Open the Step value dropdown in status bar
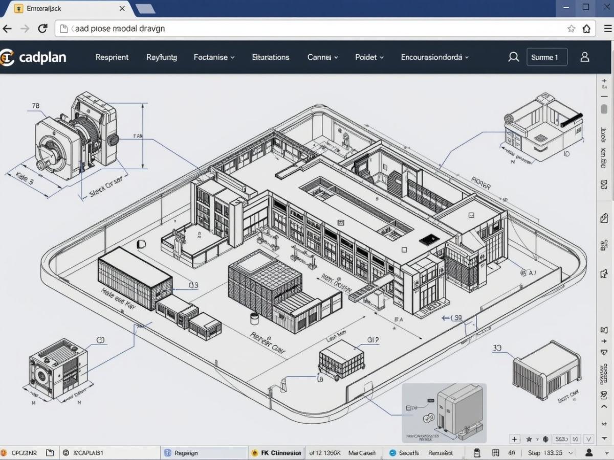This screenshot has width=614, height=460. pos(571,453)
